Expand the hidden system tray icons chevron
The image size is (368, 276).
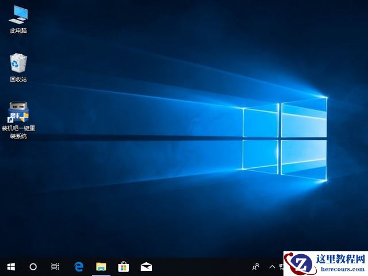coord(272,267)
